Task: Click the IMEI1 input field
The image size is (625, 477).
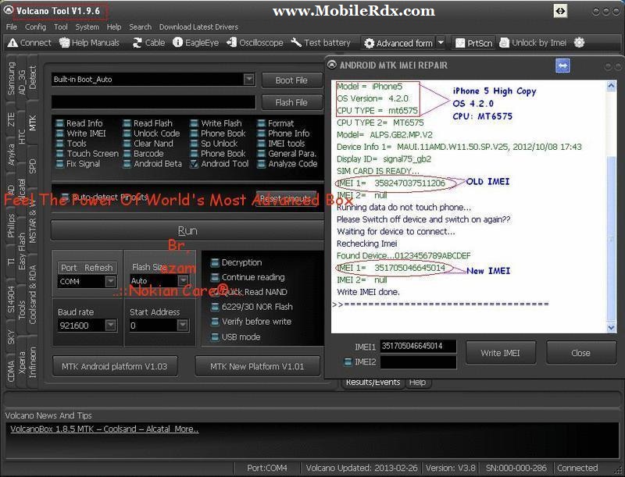Action: [418, 346]
